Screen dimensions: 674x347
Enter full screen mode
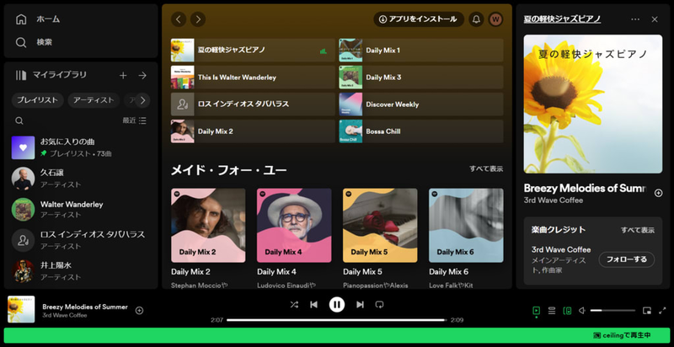(x=662, y=311)
